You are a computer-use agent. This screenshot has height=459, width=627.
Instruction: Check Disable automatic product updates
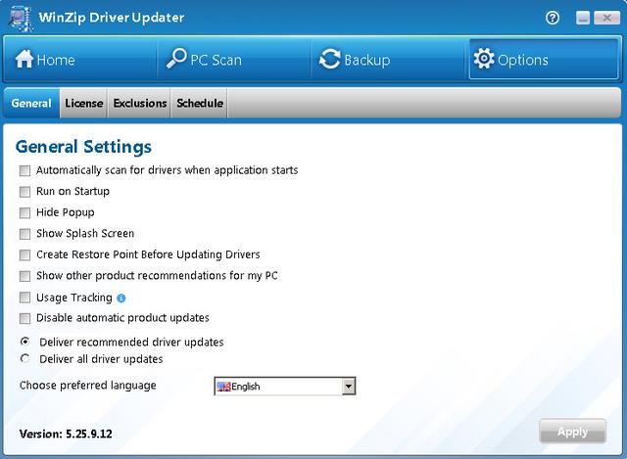pos(24,318)
